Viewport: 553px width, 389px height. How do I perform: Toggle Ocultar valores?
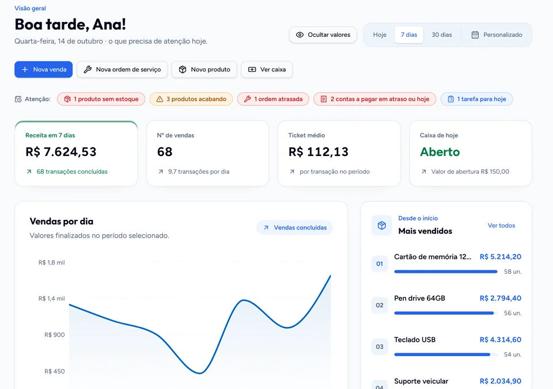323,35
